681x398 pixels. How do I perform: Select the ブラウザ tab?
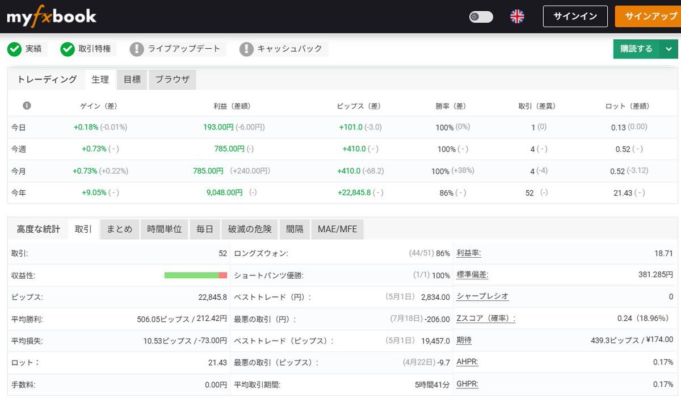pyautogui.click(x=173, y=79)
